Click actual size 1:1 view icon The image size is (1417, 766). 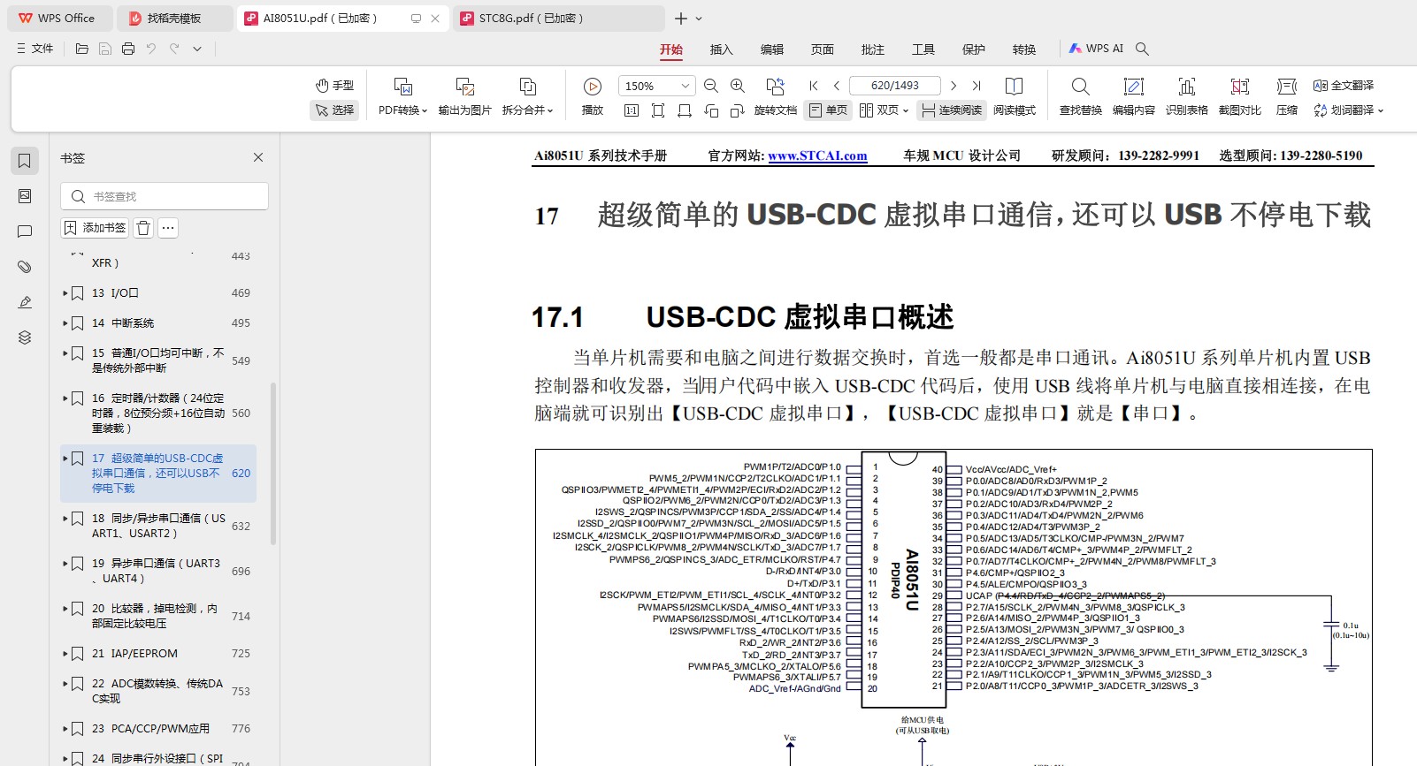pyautogui.click(x=632, y=110)
